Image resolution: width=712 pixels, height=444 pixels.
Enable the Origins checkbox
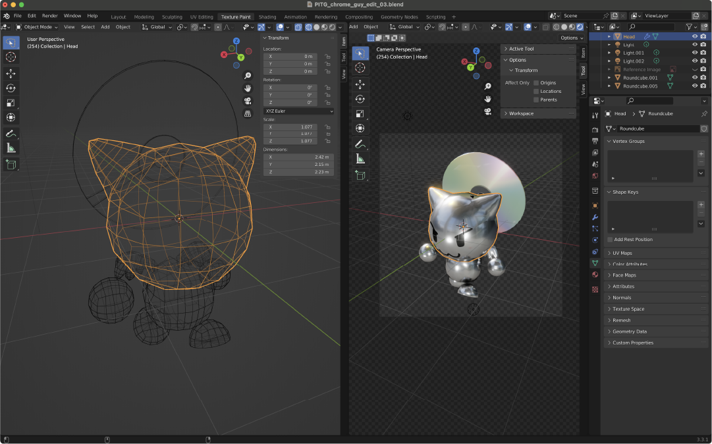536,83
